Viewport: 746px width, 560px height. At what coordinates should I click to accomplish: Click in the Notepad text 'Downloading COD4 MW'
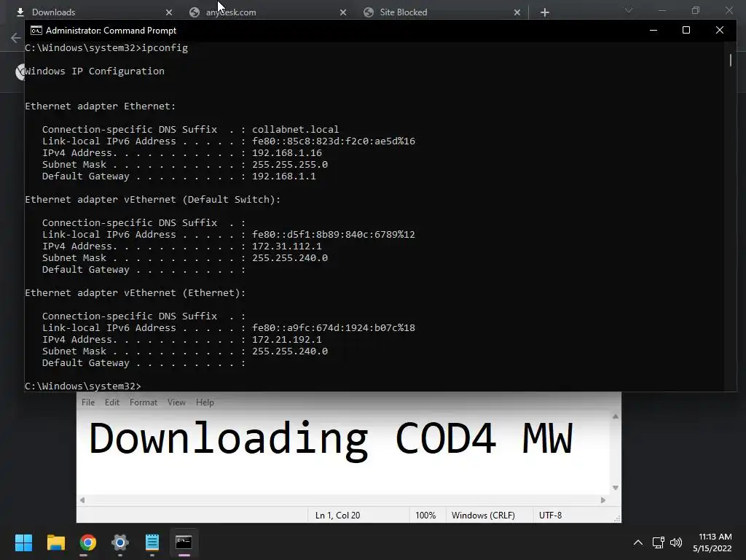coord(331,440)
